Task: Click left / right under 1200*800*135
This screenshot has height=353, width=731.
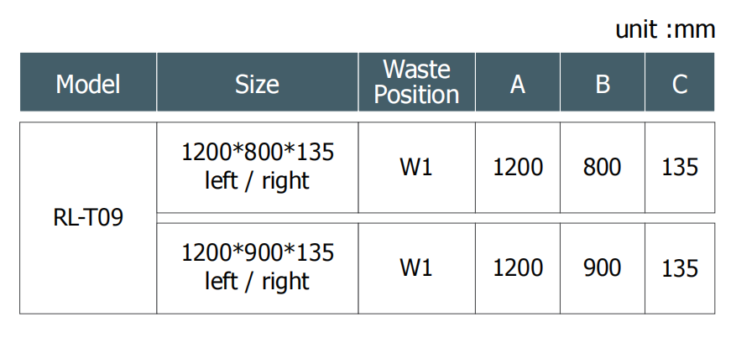Action: click(x=258, y=180)
